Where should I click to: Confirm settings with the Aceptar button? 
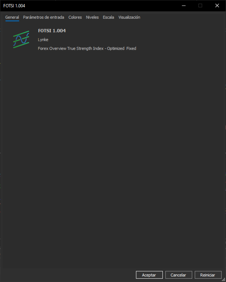click(x=149, y=275)
